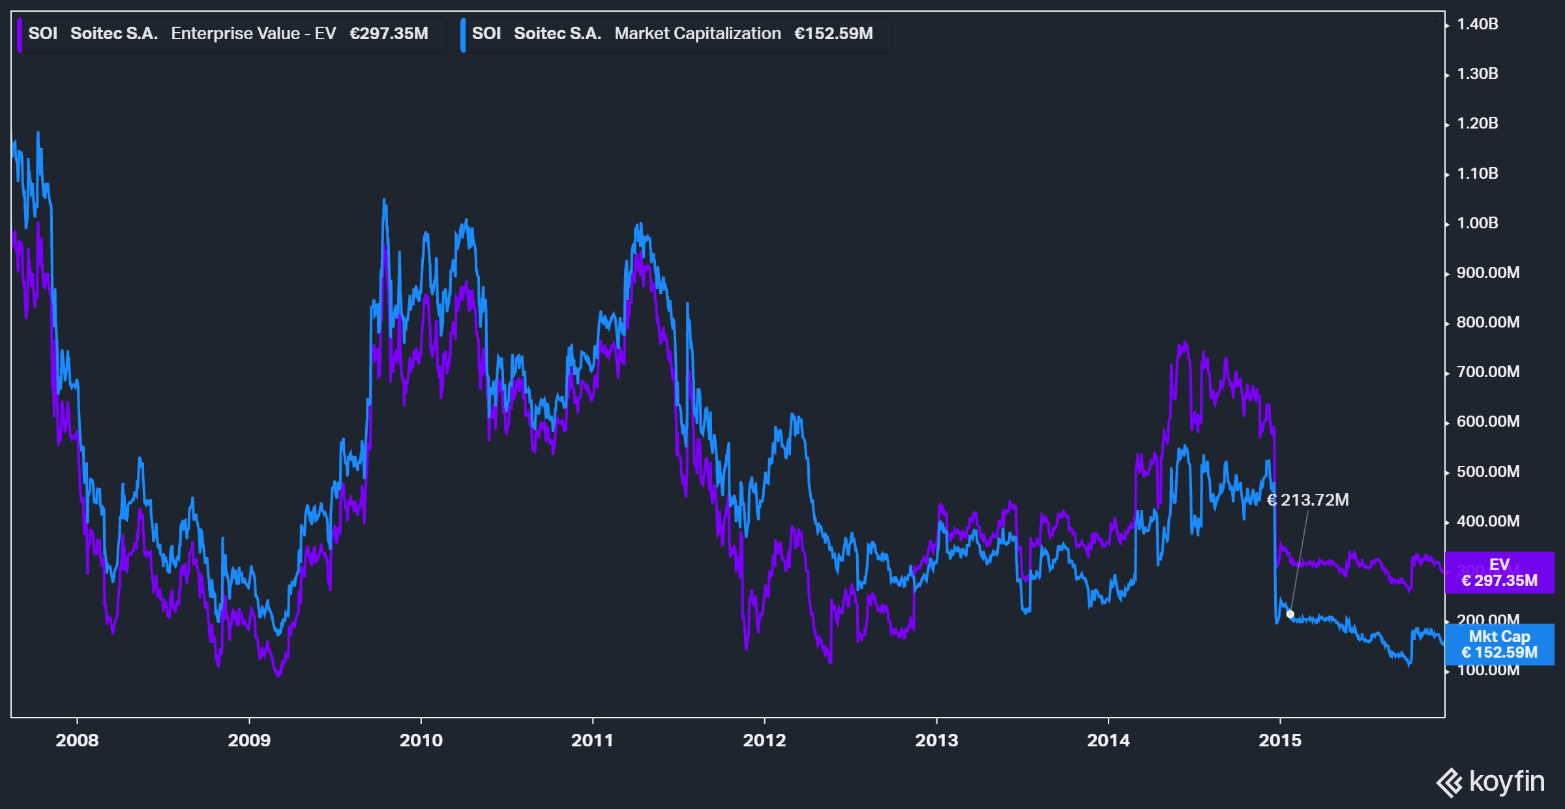Select the Market Capitalization legend label

[697, 34]
